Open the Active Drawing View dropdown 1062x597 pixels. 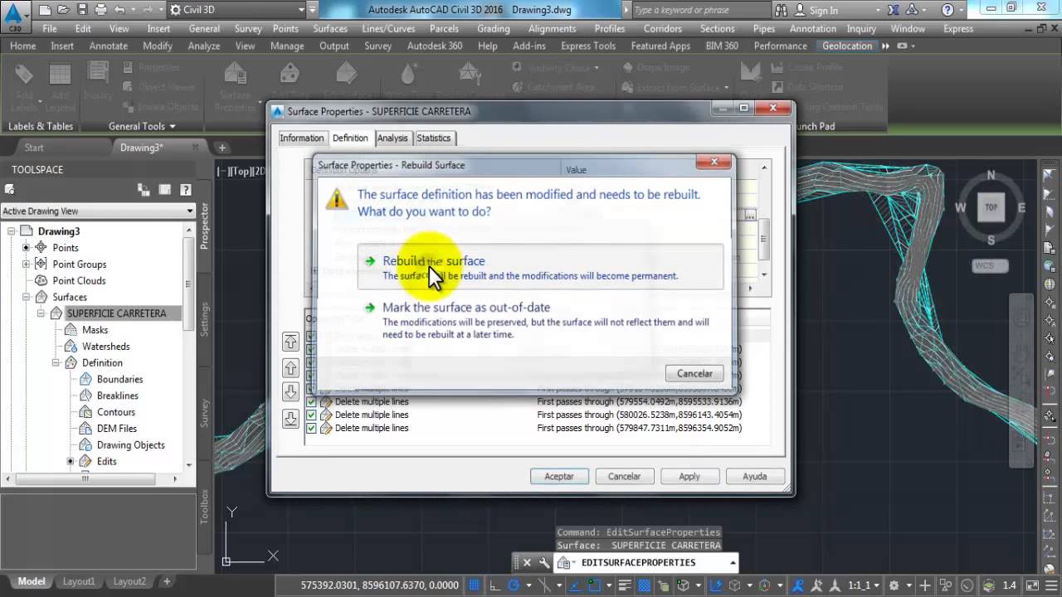coord(98,211)
